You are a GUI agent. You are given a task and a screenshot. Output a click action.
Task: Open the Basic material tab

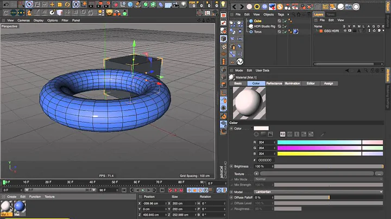(238, 83)
